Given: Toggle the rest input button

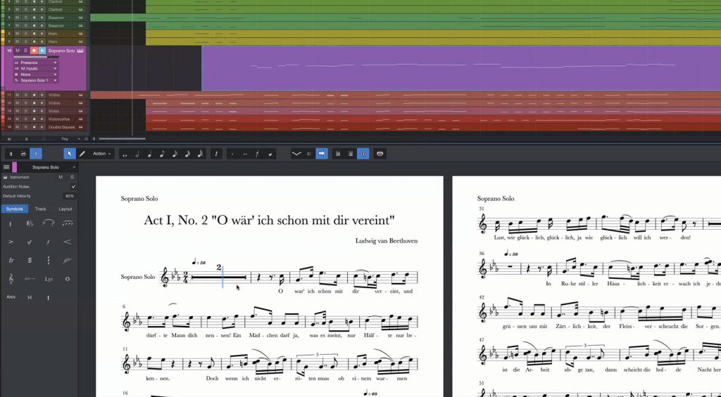Looking at the screenshot, I should click(x=217, y=154).
